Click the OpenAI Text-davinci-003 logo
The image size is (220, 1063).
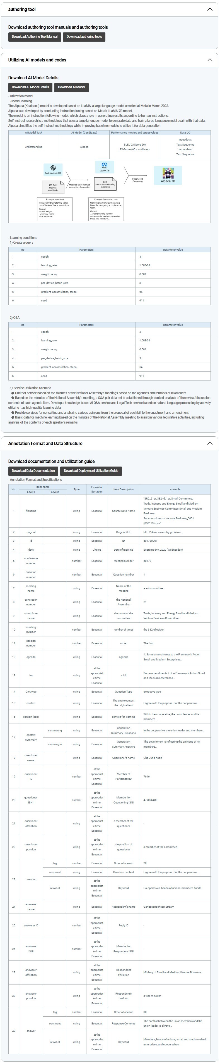[x=53, y=169]
